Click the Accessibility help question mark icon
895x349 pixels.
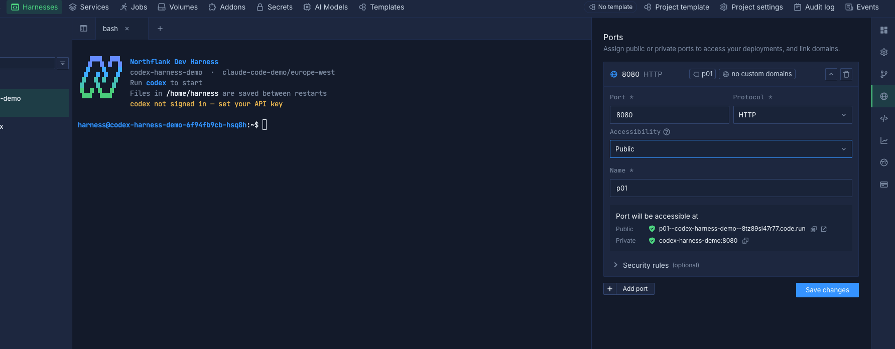point(667,132)
